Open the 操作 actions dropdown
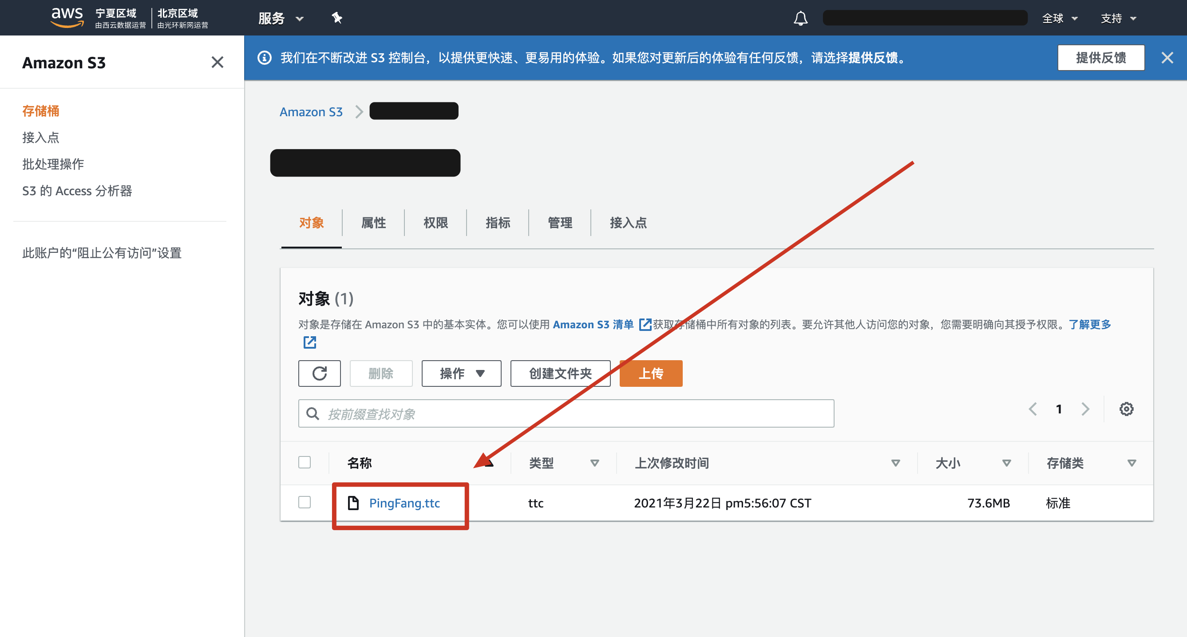Image resolution: width=1187 pixels, height=637 pixels. click(461, 373)
